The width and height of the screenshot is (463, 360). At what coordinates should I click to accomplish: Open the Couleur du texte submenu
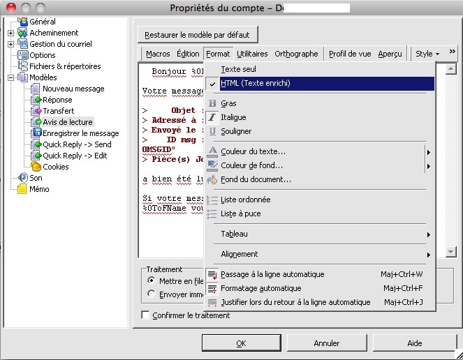click(253, 151)
